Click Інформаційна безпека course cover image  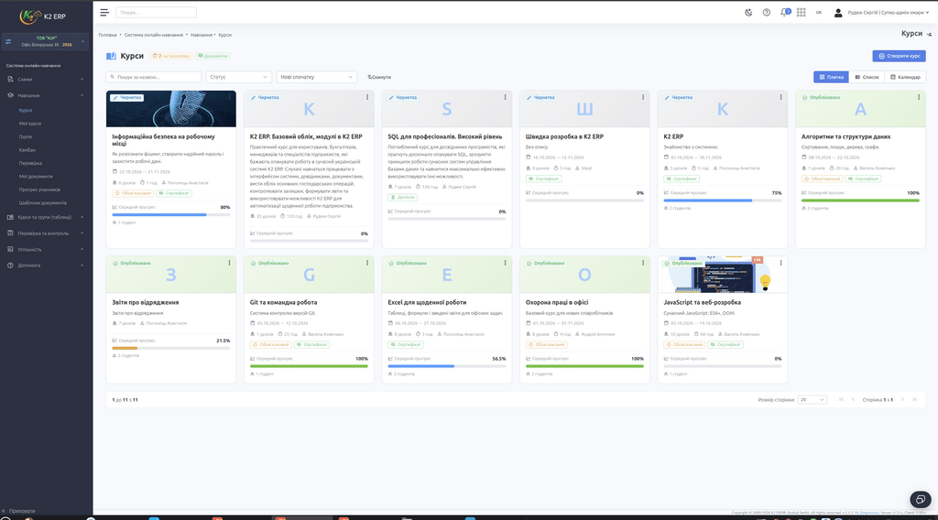[171, 109]
